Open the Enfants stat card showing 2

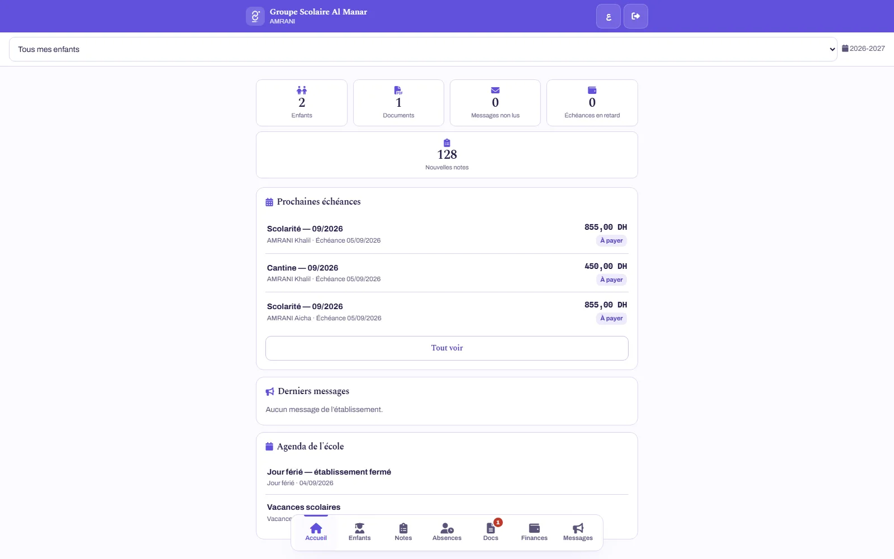302,103
